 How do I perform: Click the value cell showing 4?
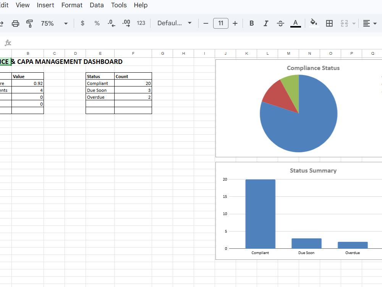click(x=28, y=90)
